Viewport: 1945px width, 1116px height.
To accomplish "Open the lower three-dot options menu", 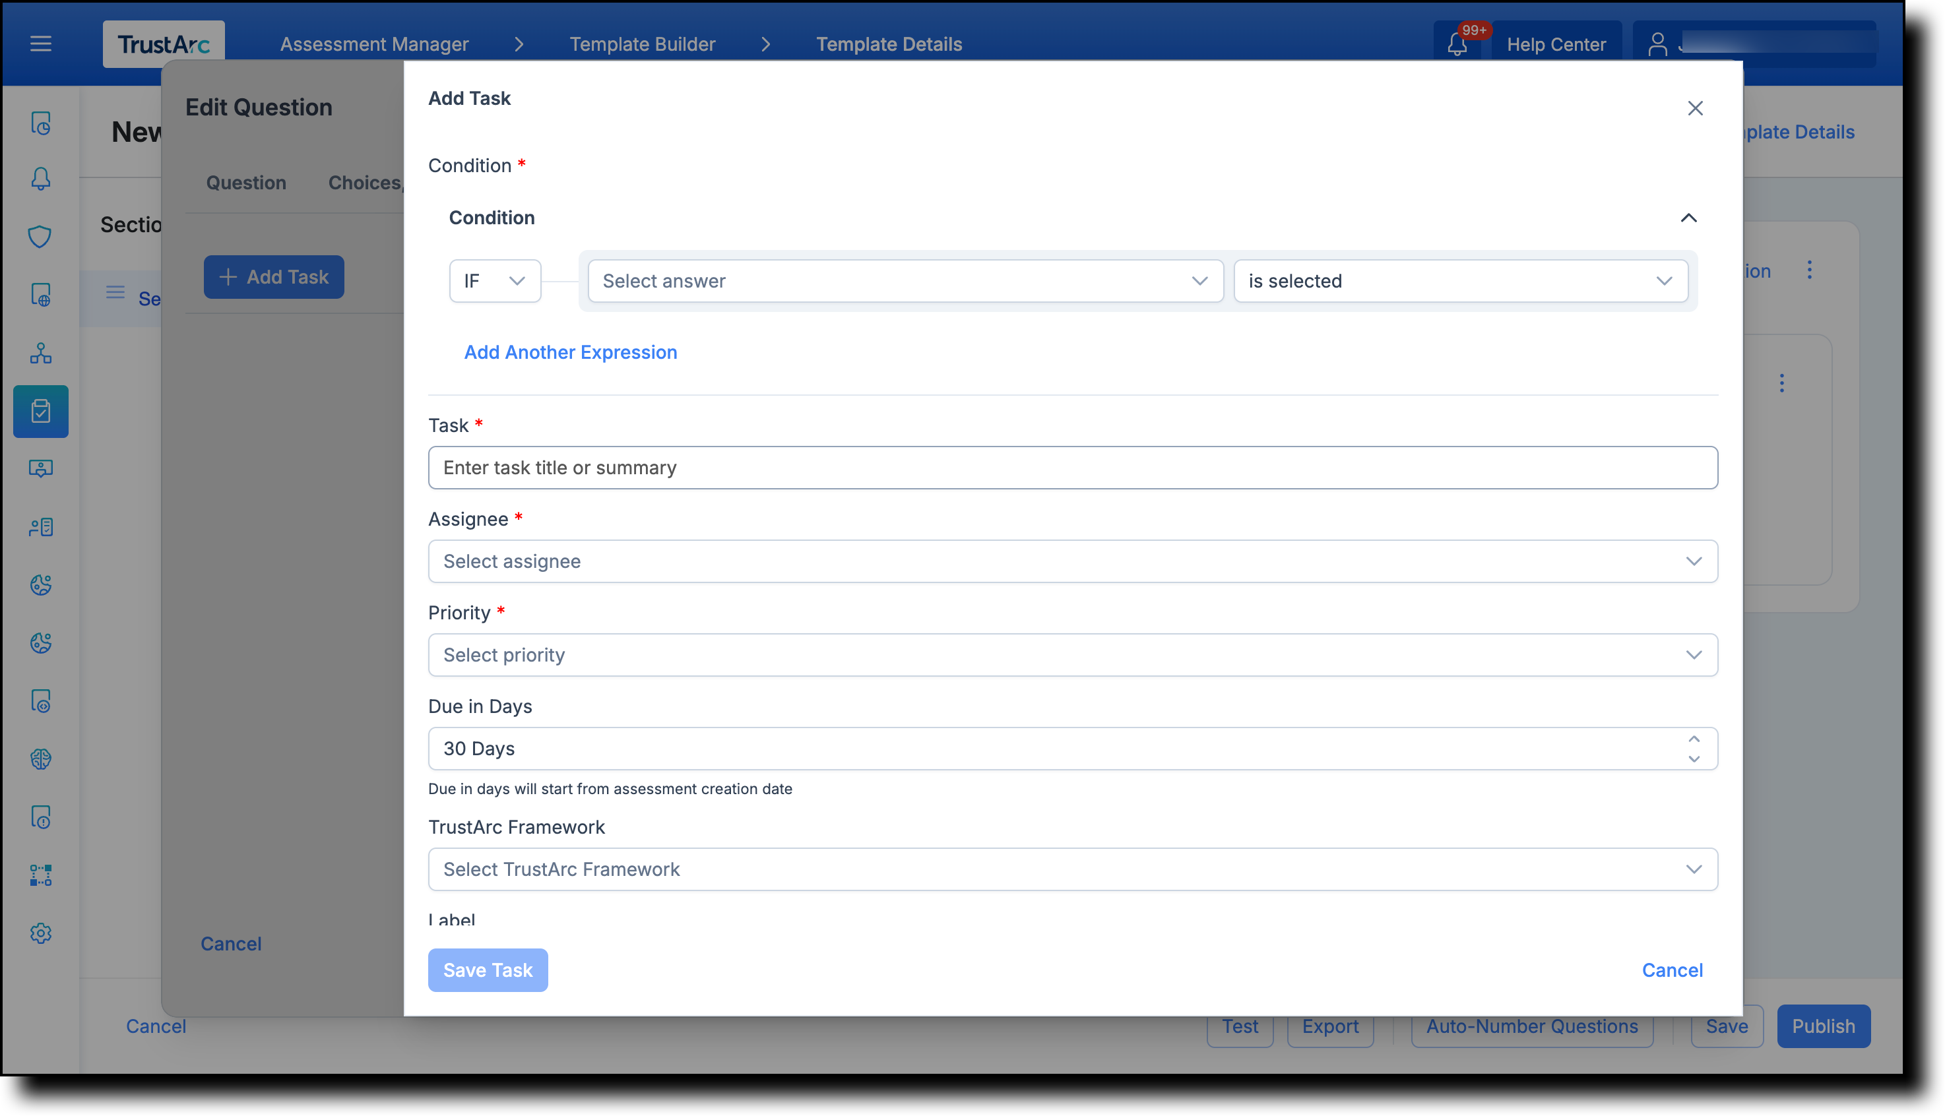I will click(x=1781, y=383).
